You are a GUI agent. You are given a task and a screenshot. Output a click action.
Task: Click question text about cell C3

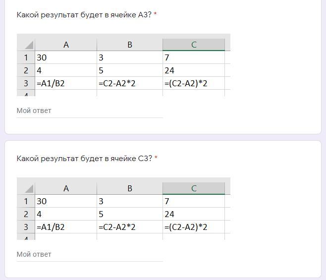pos(84,159)
